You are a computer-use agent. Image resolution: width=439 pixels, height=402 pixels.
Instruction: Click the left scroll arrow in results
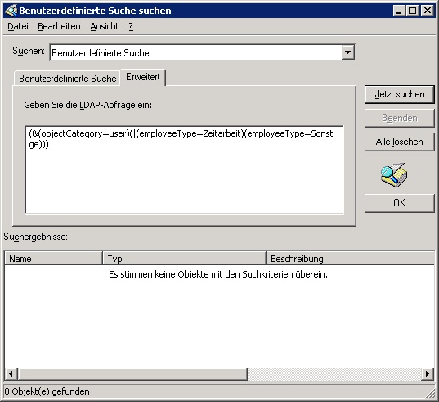point(11,373)
